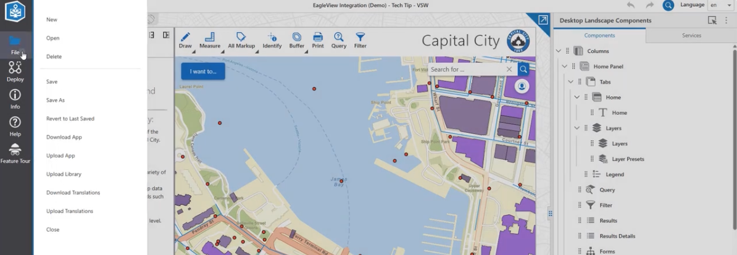
Task: Open the Language dropdown showing en
Action: (x=720, y=5)
